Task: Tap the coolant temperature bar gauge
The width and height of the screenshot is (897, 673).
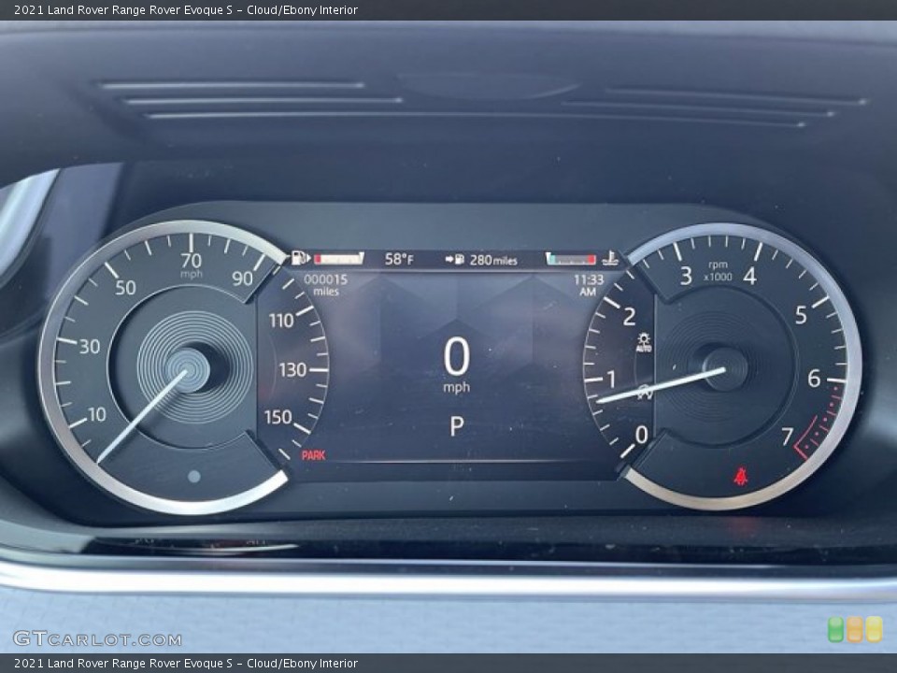Action: 571,259
